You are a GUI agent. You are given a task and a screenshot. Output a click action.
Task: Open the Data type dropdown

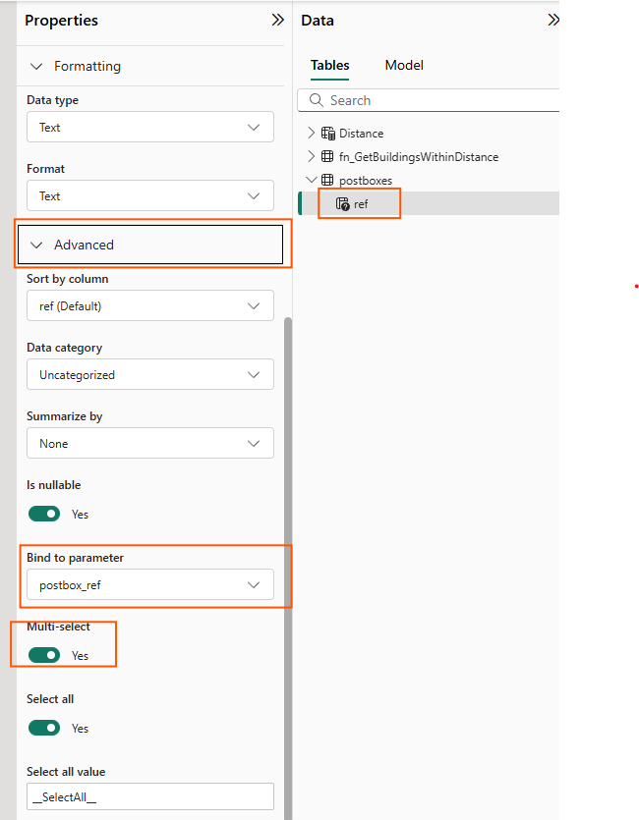point(149,128)
